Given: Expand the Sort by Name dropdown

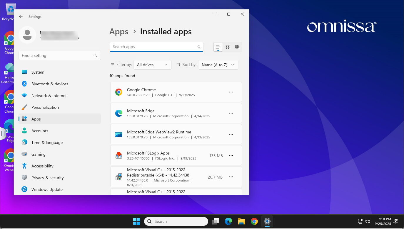Looking at the screenshot, I should click(x=218, y=65).
